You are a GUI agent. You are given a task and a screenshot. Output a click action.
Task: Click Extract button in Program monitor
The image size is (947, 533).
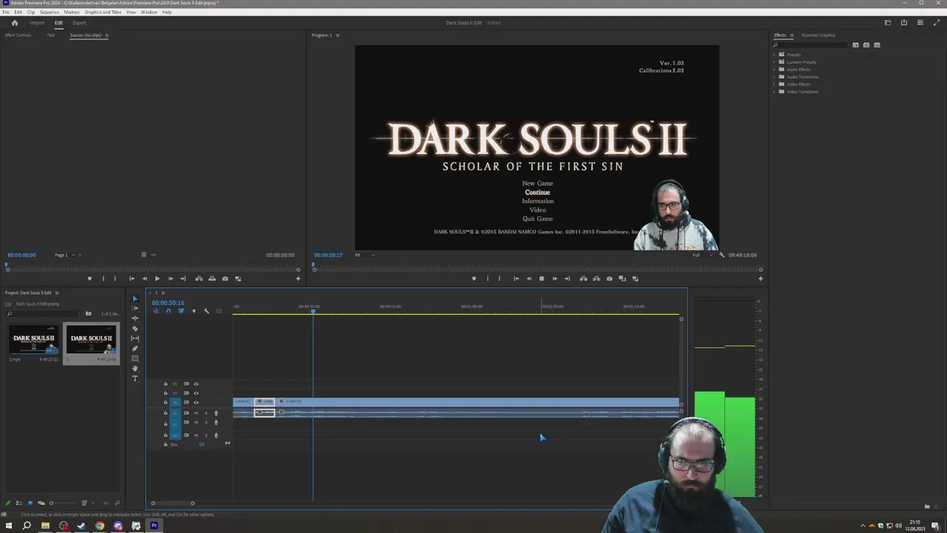pyautogui.click(x=596, y=278)
